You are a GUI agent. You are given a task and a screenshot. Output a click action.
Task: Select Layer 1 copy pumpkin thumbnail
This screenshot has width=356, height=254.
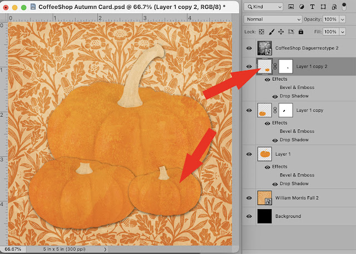tap(265, 110)
